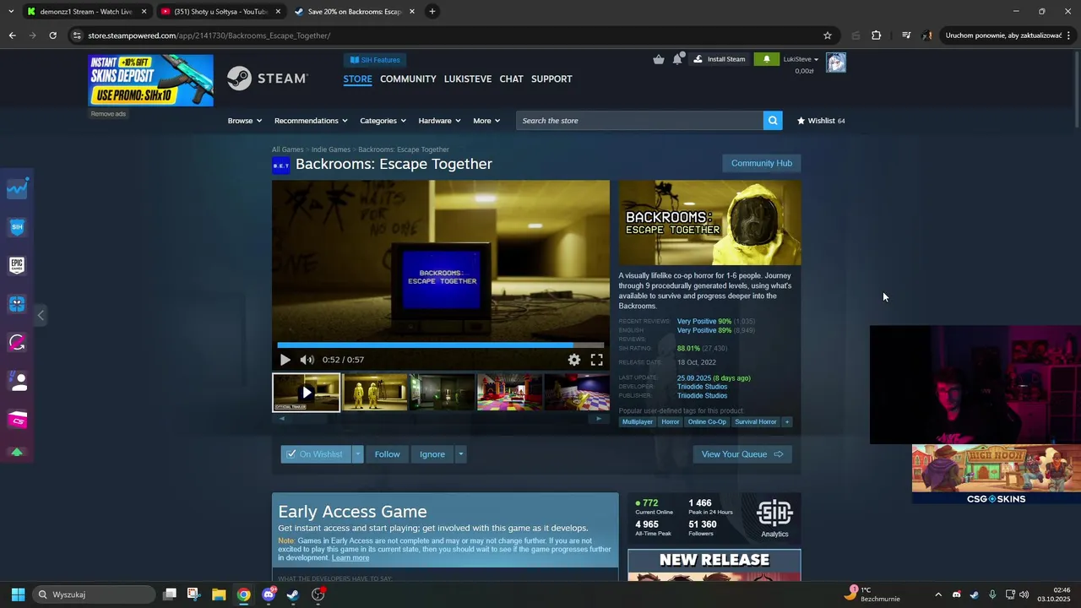This screenshot has height=608, width=1081.
Task: Open the COMMUNITY menu item
Action: tap(408, 79)
